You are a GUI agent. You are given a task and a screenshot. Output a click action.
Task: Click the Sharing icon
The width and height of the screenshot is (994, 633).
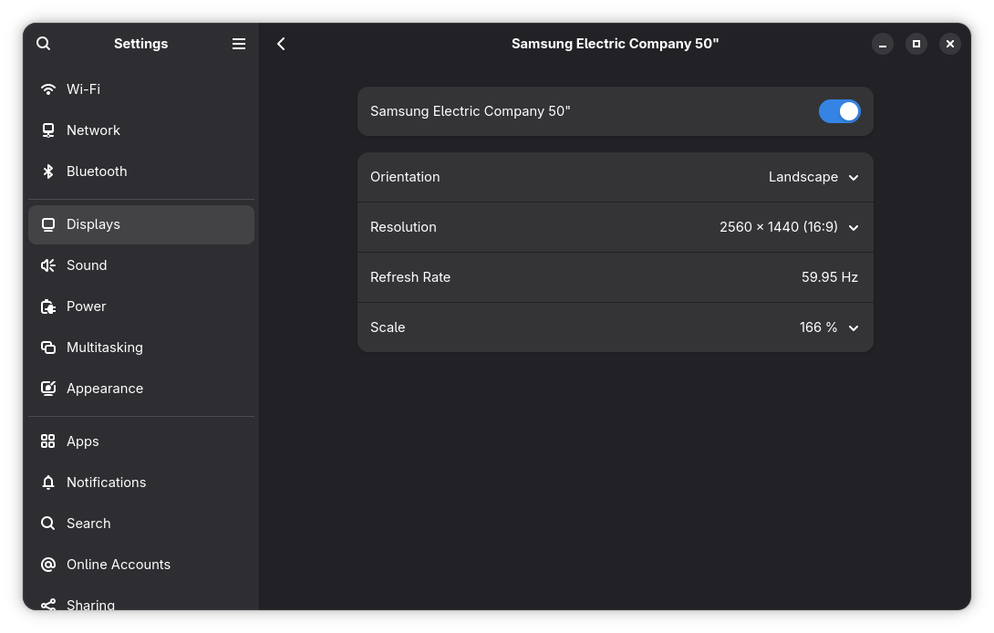pyautogui.click(x=48, y=605)
